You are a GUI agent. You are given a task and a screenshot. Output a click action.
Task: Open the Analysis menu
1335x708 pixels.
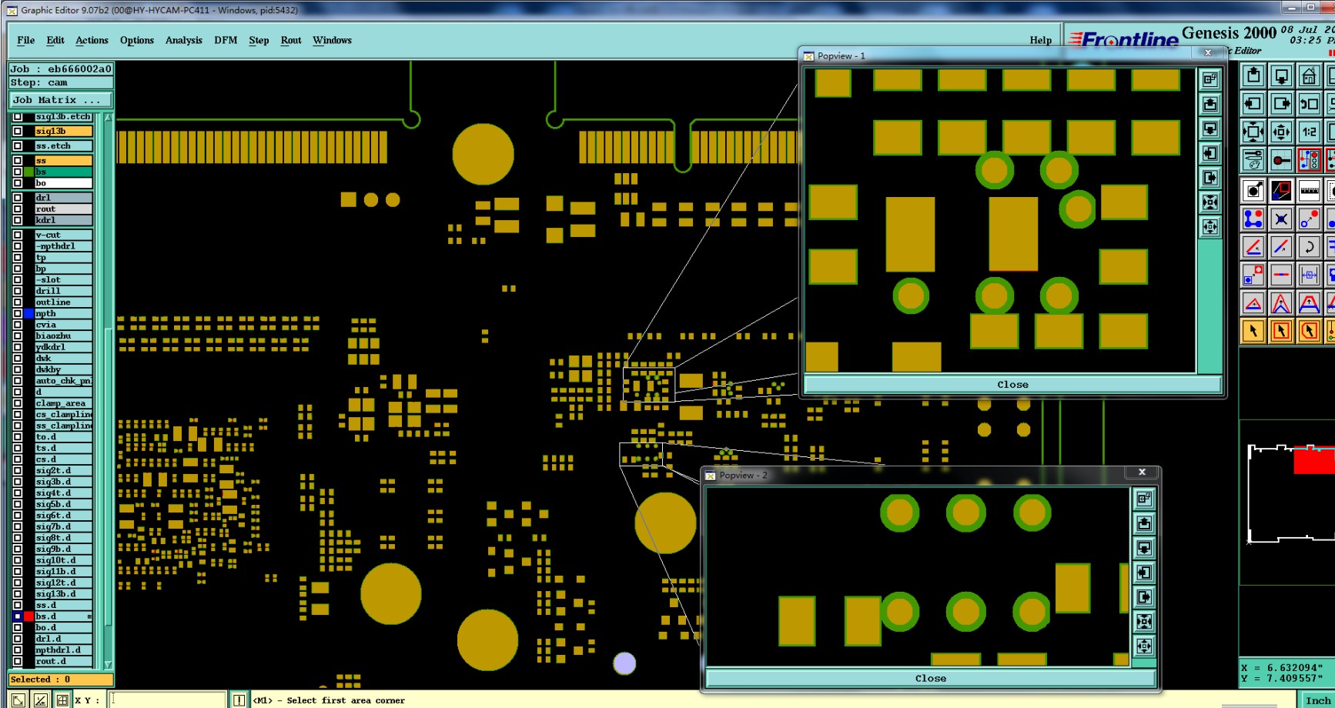pos(184,40)
